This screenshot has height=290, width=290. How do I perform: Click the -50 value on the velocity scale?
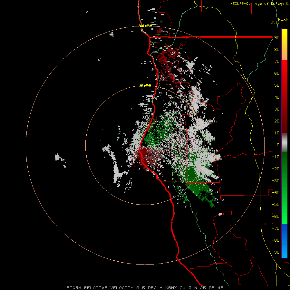[275, 205]
